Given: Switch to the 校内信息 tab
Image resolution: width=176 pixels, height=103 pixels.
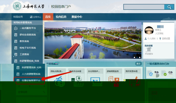Looking at the screenshot, I should coord(61,17).
